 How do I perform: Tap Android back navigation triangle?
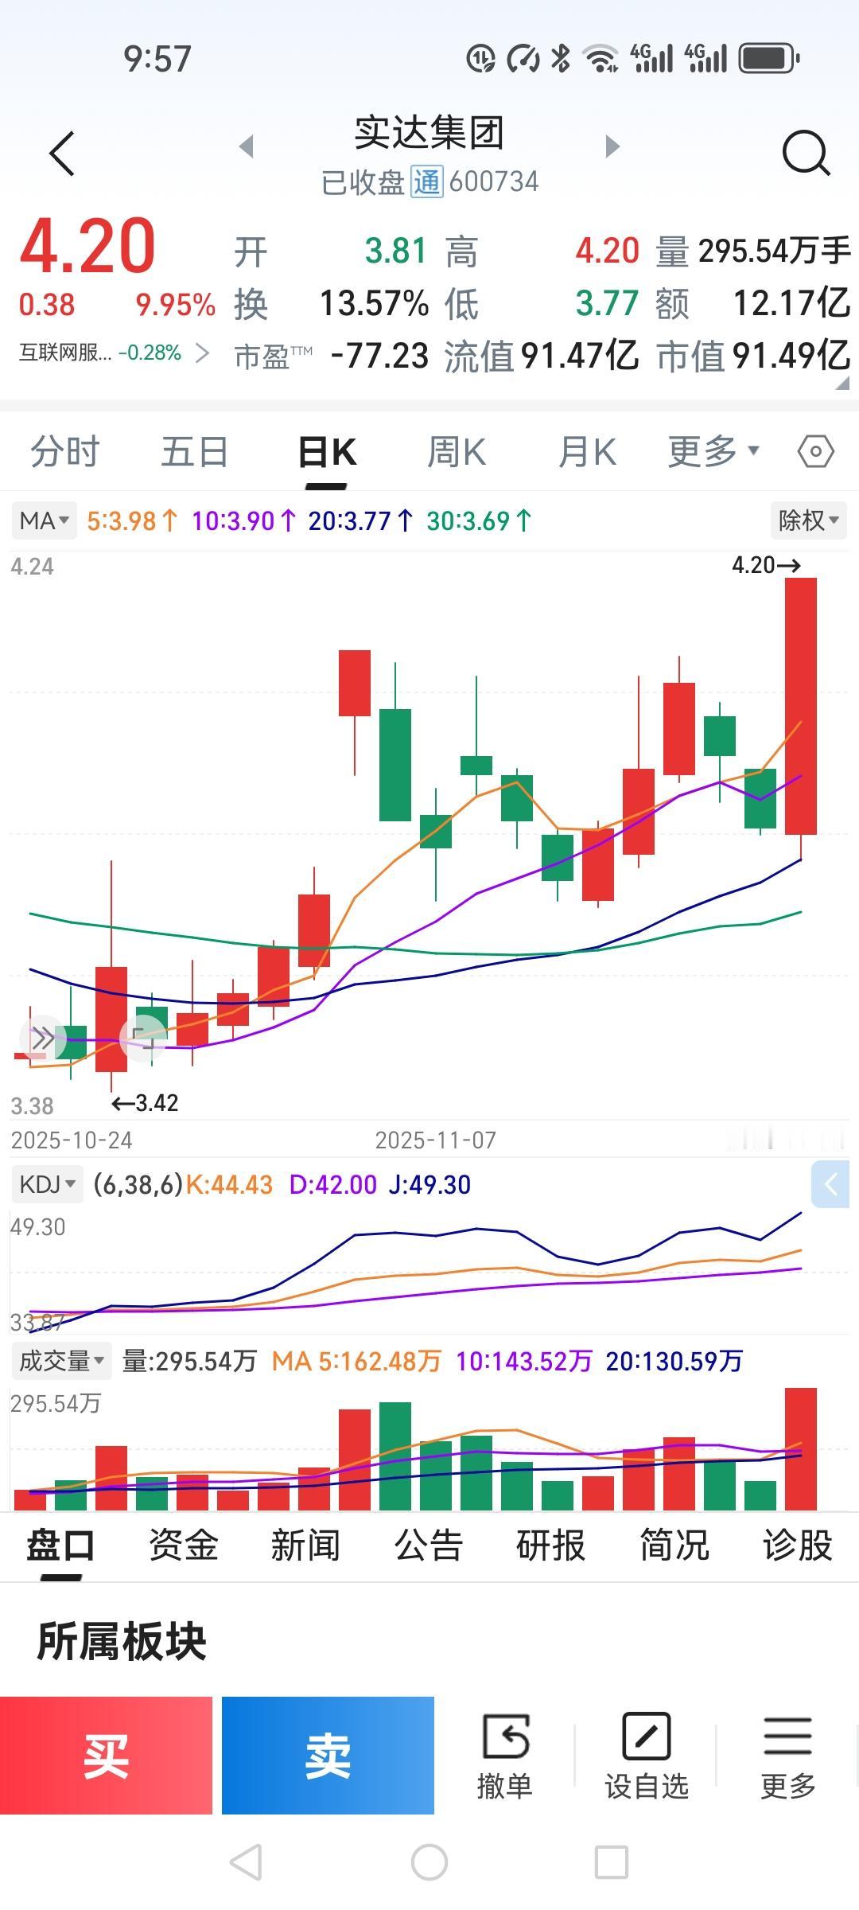coord(246,1862)
